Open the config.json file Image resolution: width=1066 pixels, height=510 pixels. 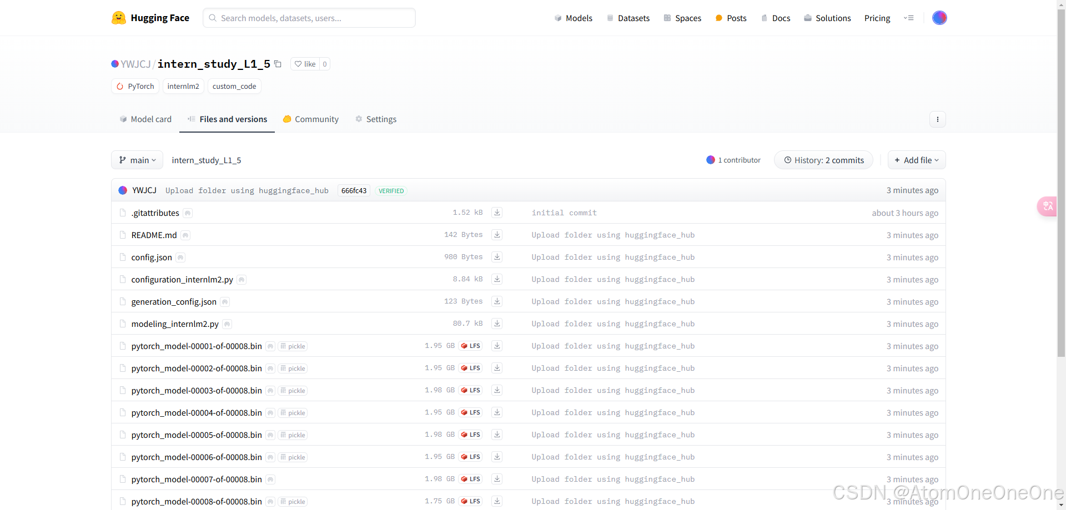[152, 257]
